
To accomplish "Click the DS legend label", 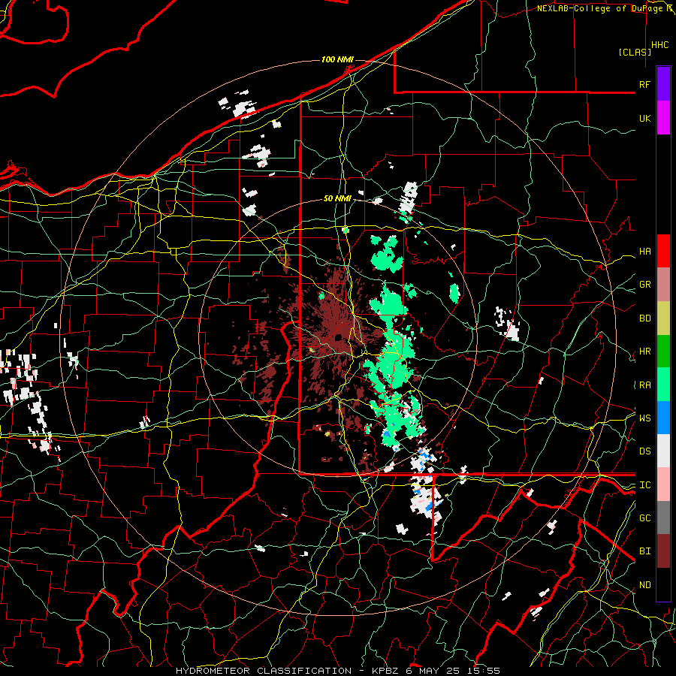I will click(644, 451).
